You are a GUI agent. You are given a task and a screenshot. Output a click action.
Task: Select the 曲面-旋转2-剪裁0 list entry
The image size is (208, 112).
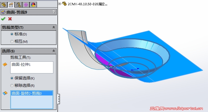(32, 93)
